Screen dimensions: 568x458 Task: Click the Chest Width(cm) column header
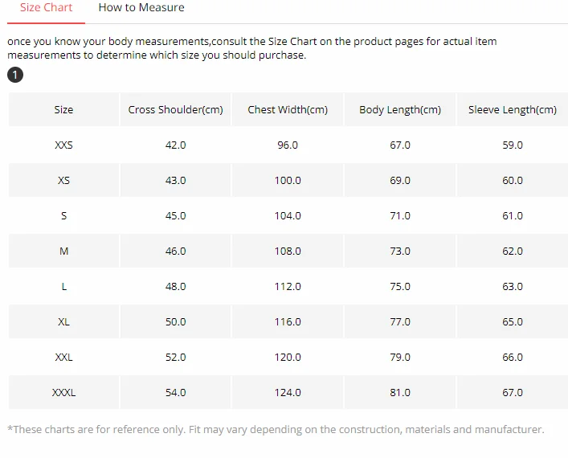(288, 110)
